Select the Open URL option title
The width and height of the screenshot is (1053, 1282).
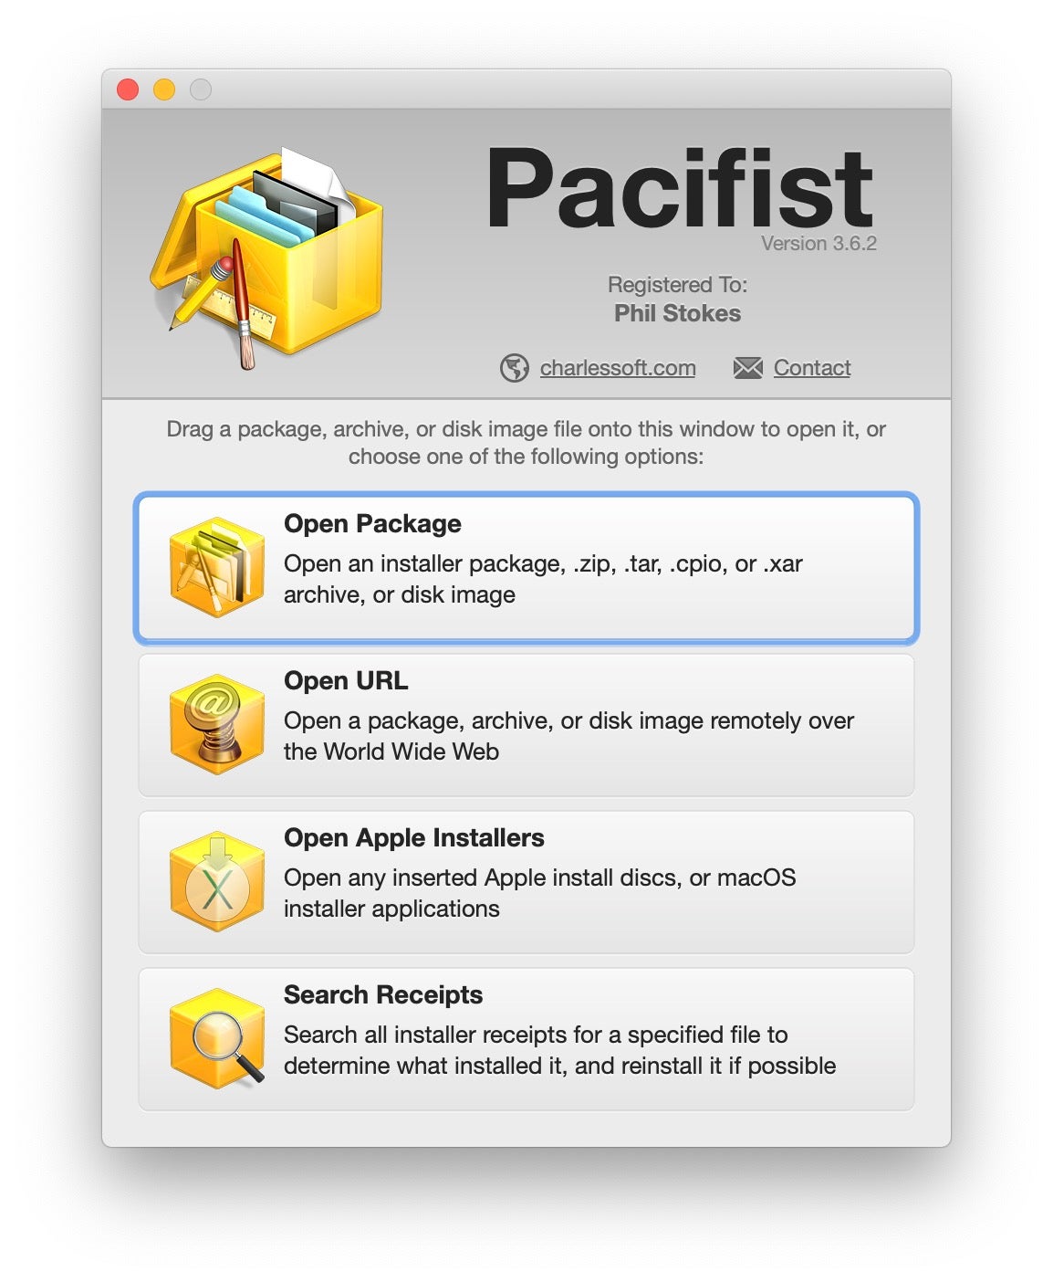click(346, 681)
